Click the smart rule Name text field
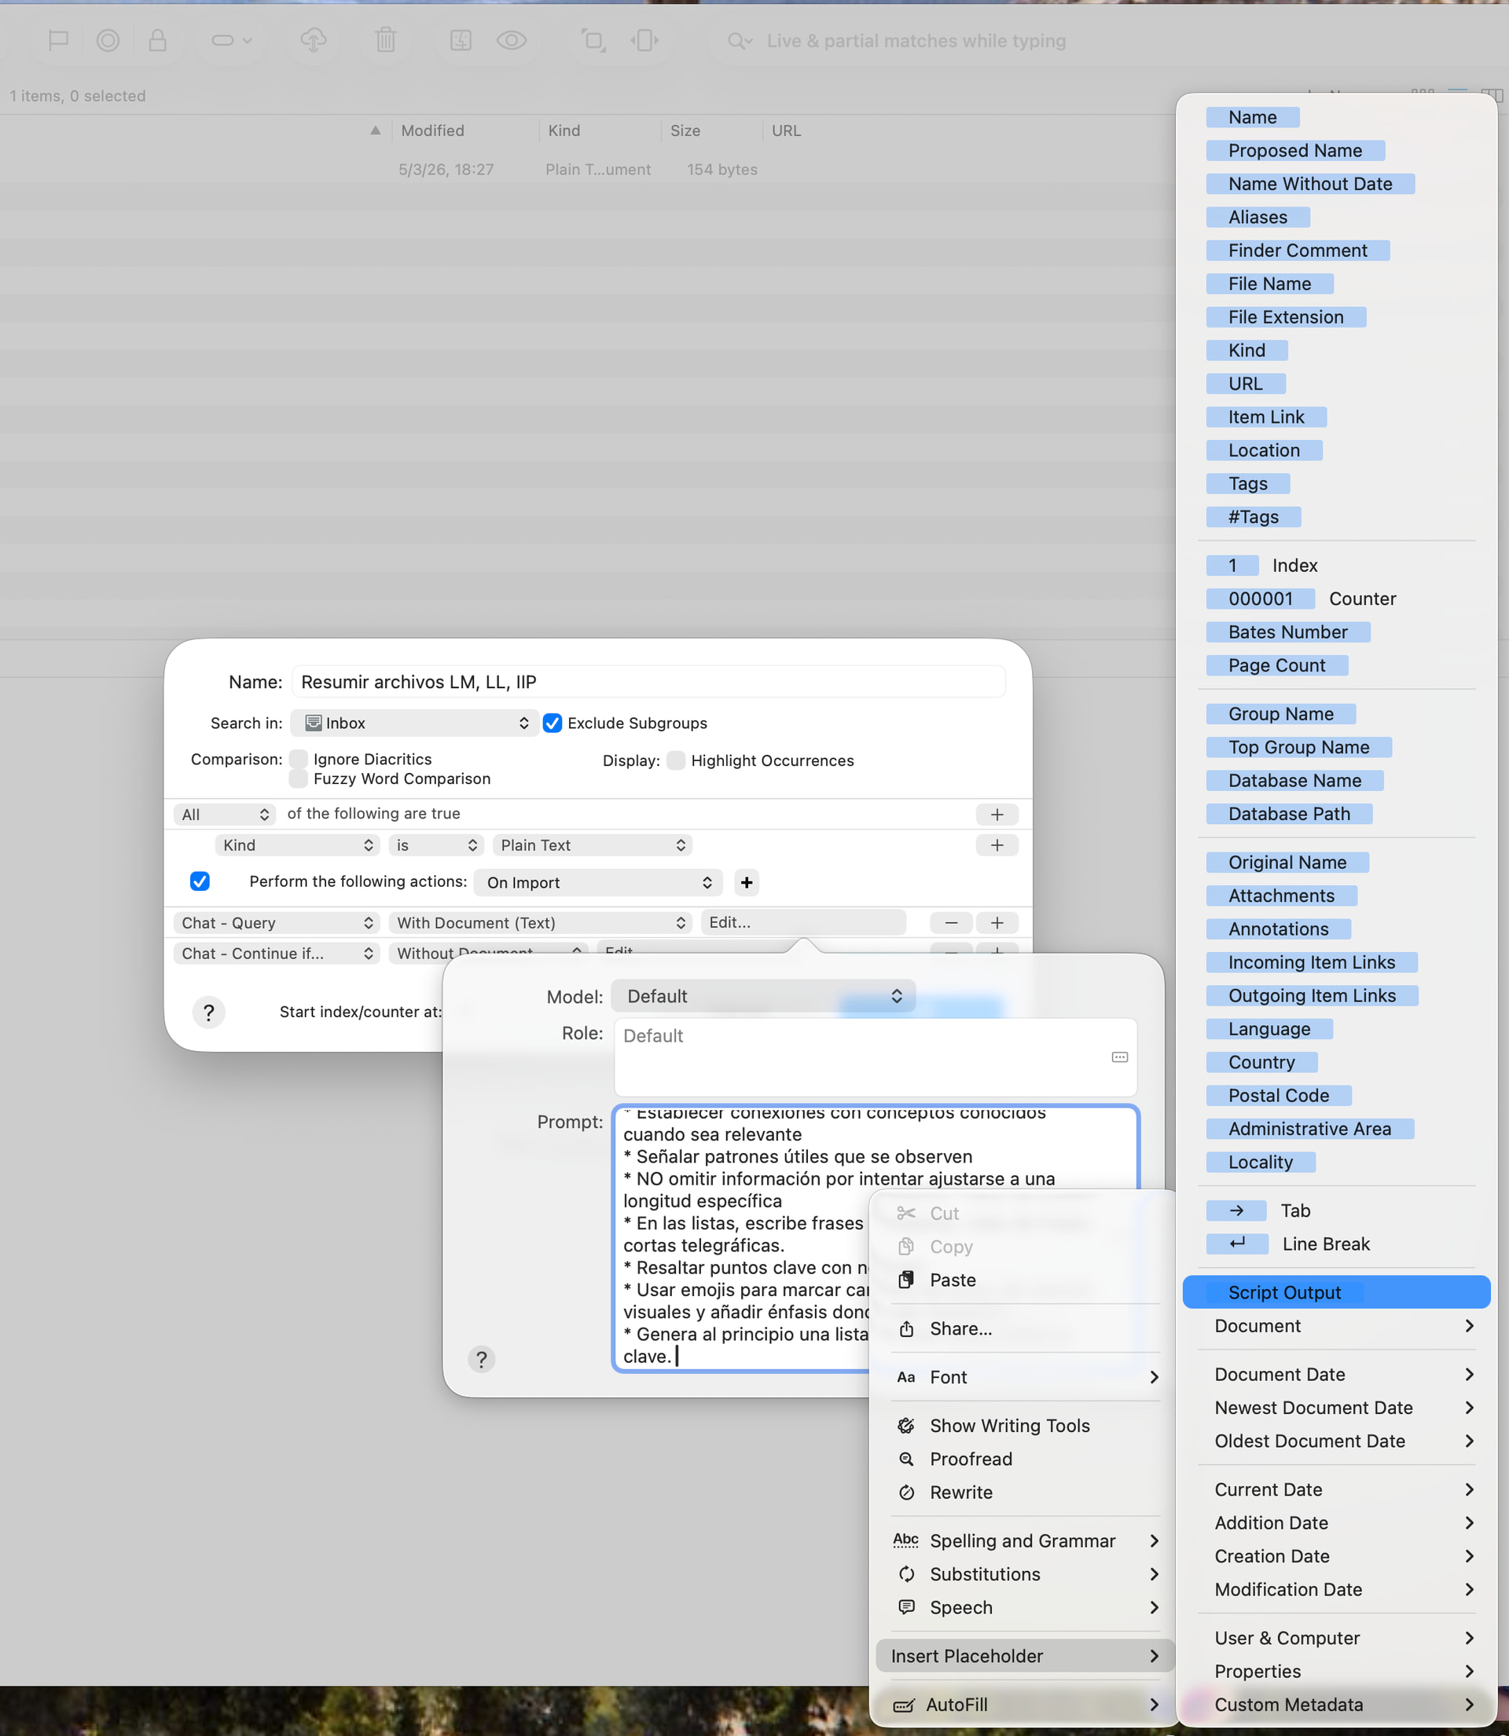 648,682
